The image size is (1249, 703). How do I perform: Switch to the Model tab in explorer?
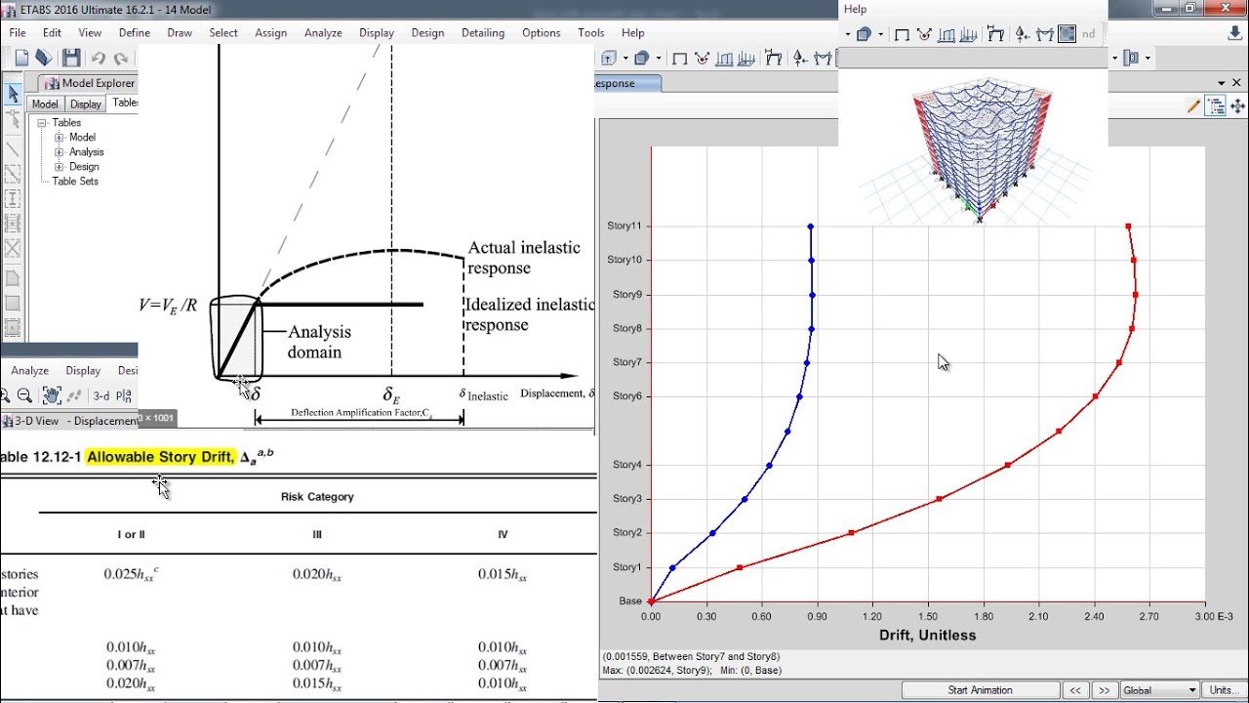45,104
